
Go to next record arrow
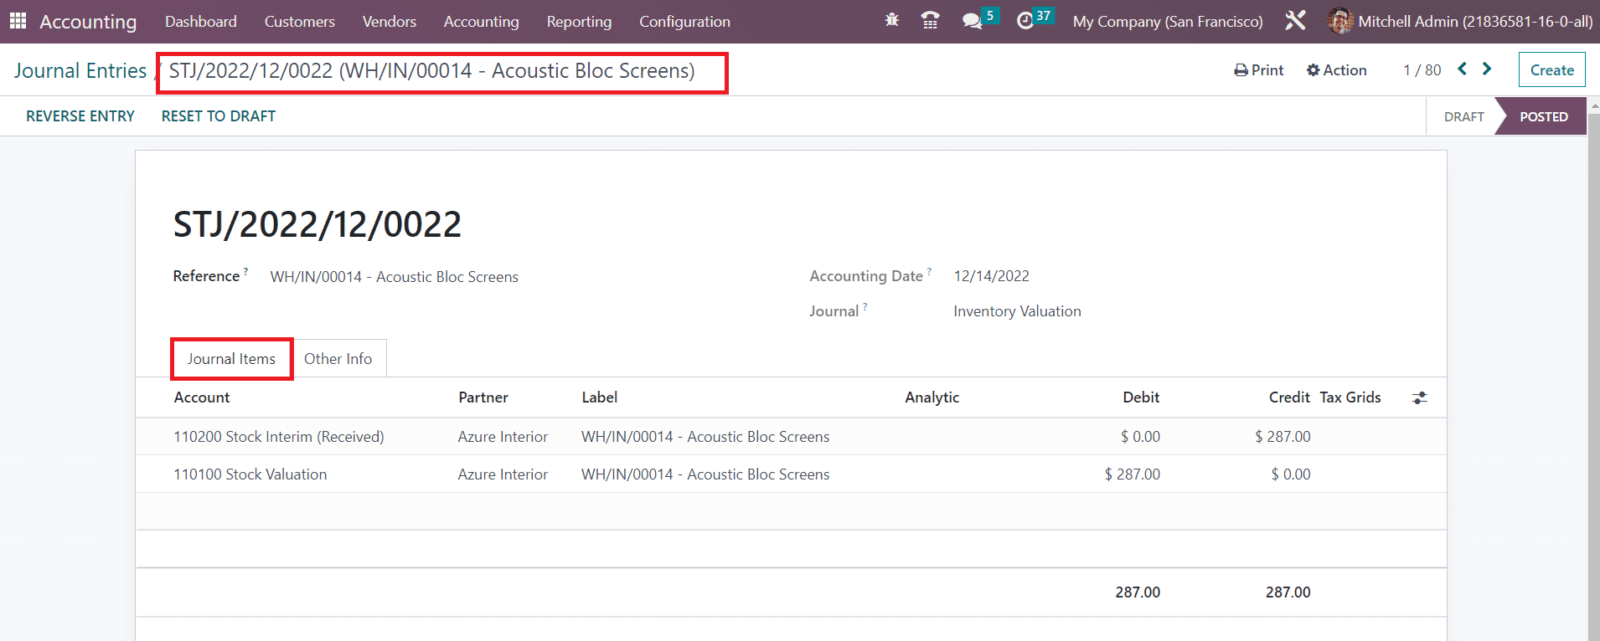point(1487,69)
